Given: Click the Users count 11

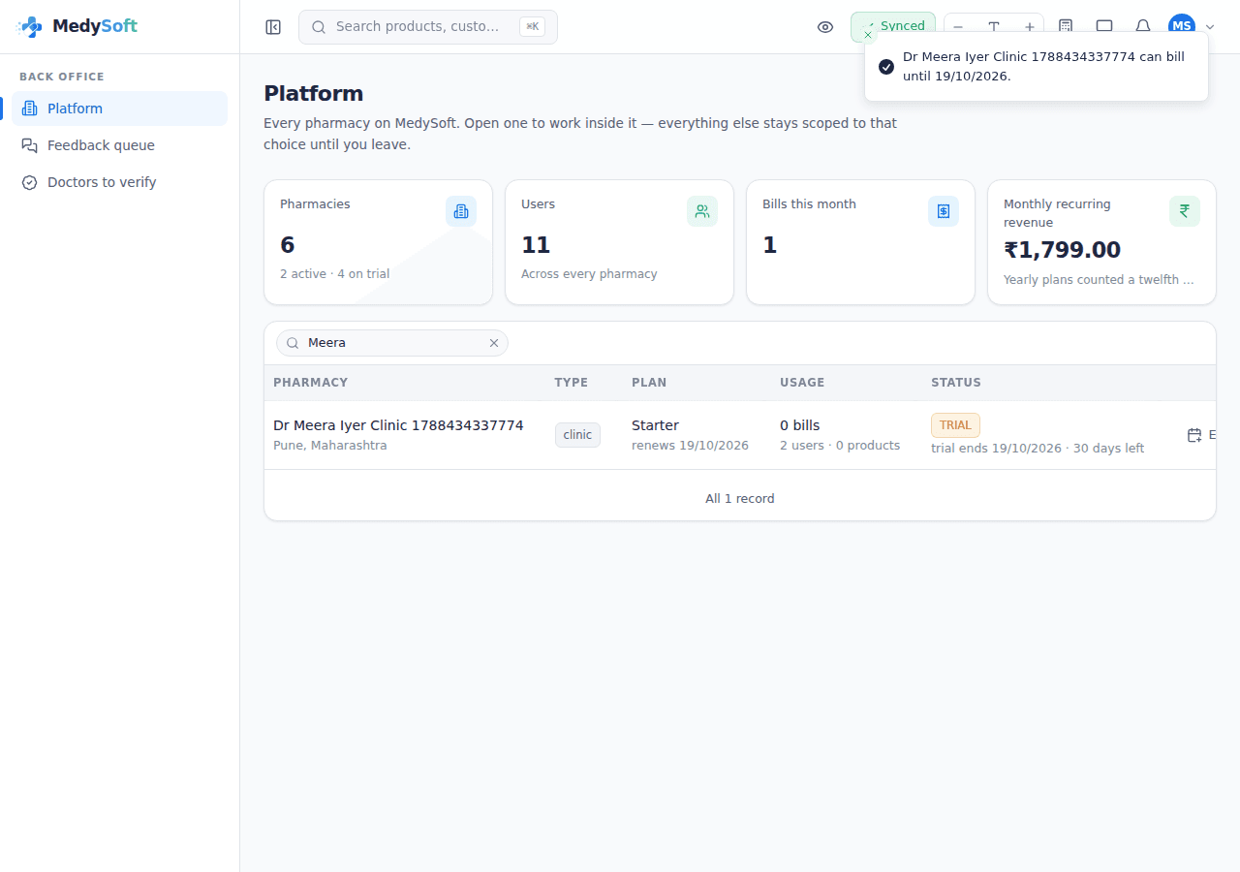Looking at the screenshot, I should point(536,245).
